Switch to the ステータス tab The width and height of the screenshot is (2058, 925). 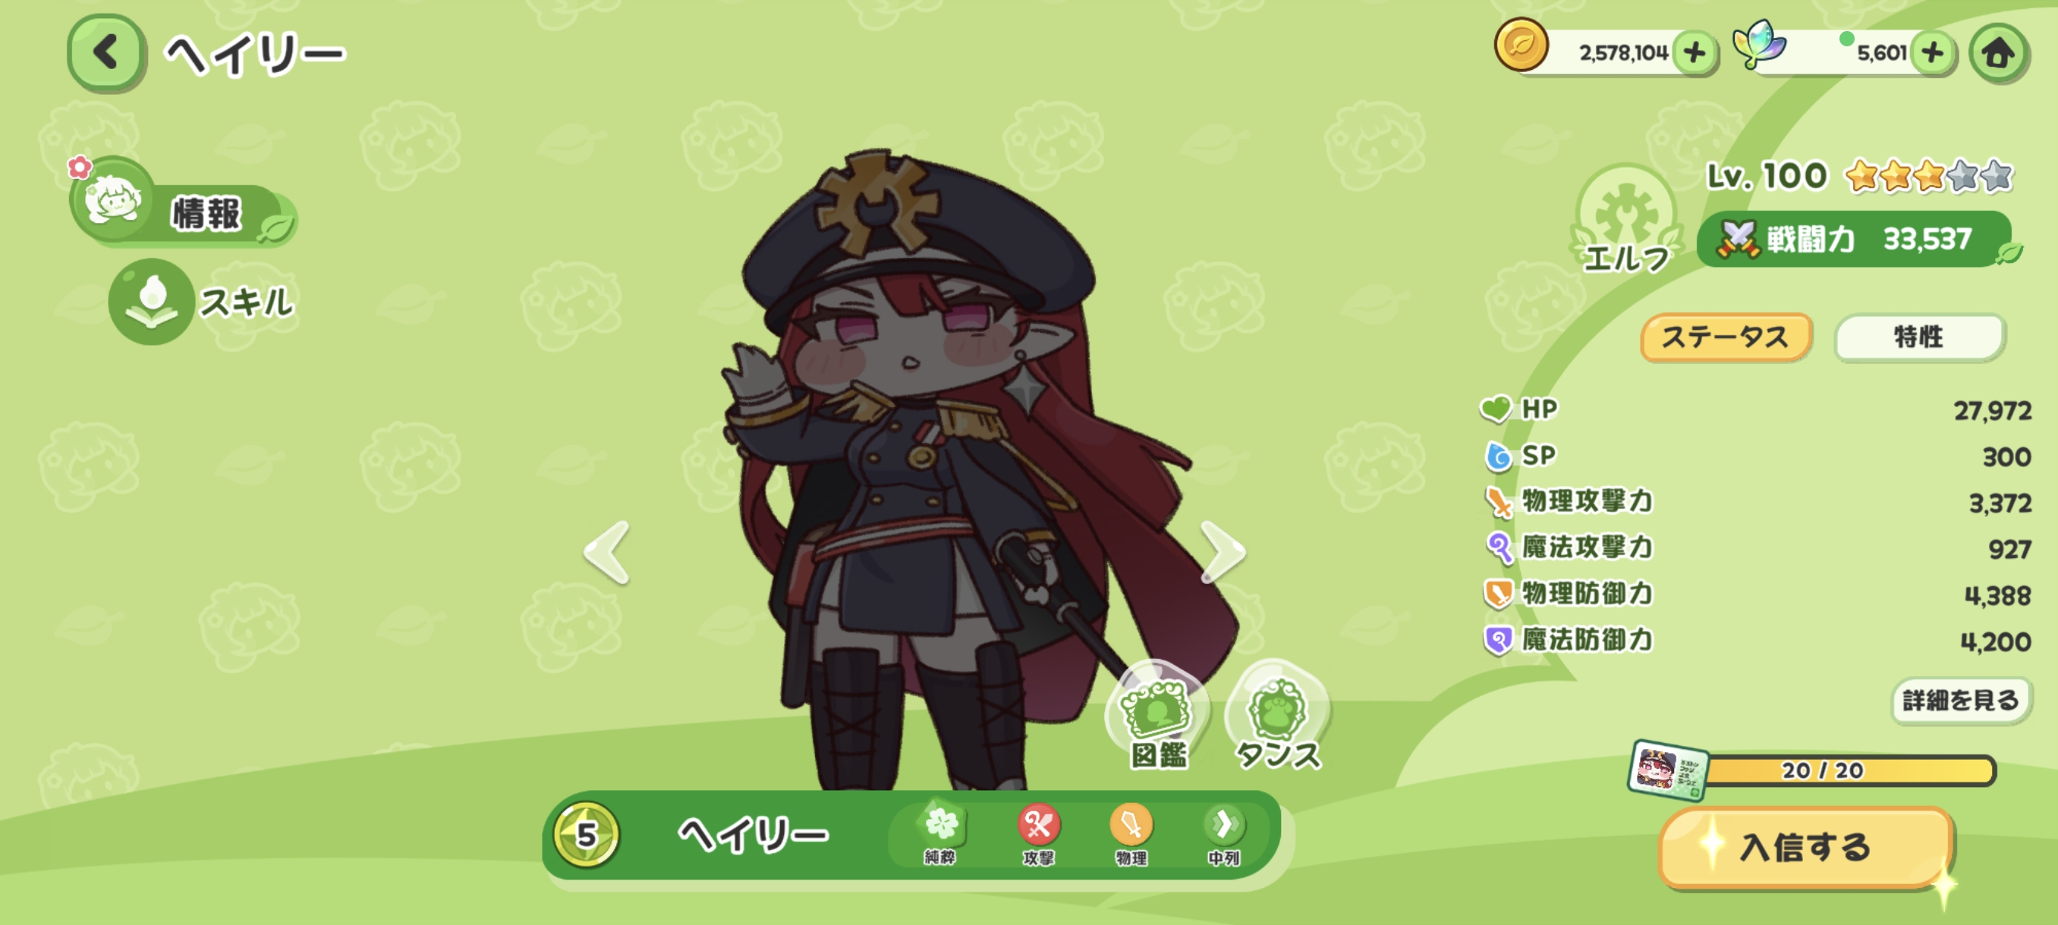(x=1726, y=337)
